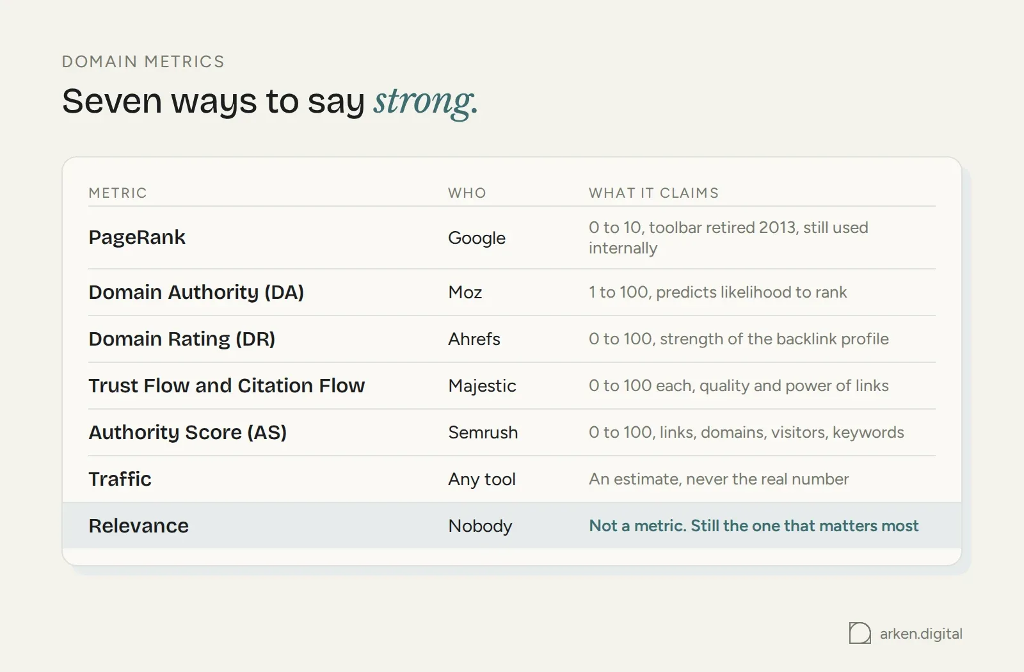The width and height of the screenshot is (1024, 672).
Task: Click Moz in the WHO column
Action: point(465,292)
